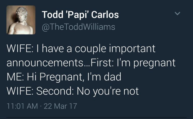Viewport: 193px width, 119px height.
Task: Open the Todd 'Papi' Carlos profile name
Action: pos(80,15)
